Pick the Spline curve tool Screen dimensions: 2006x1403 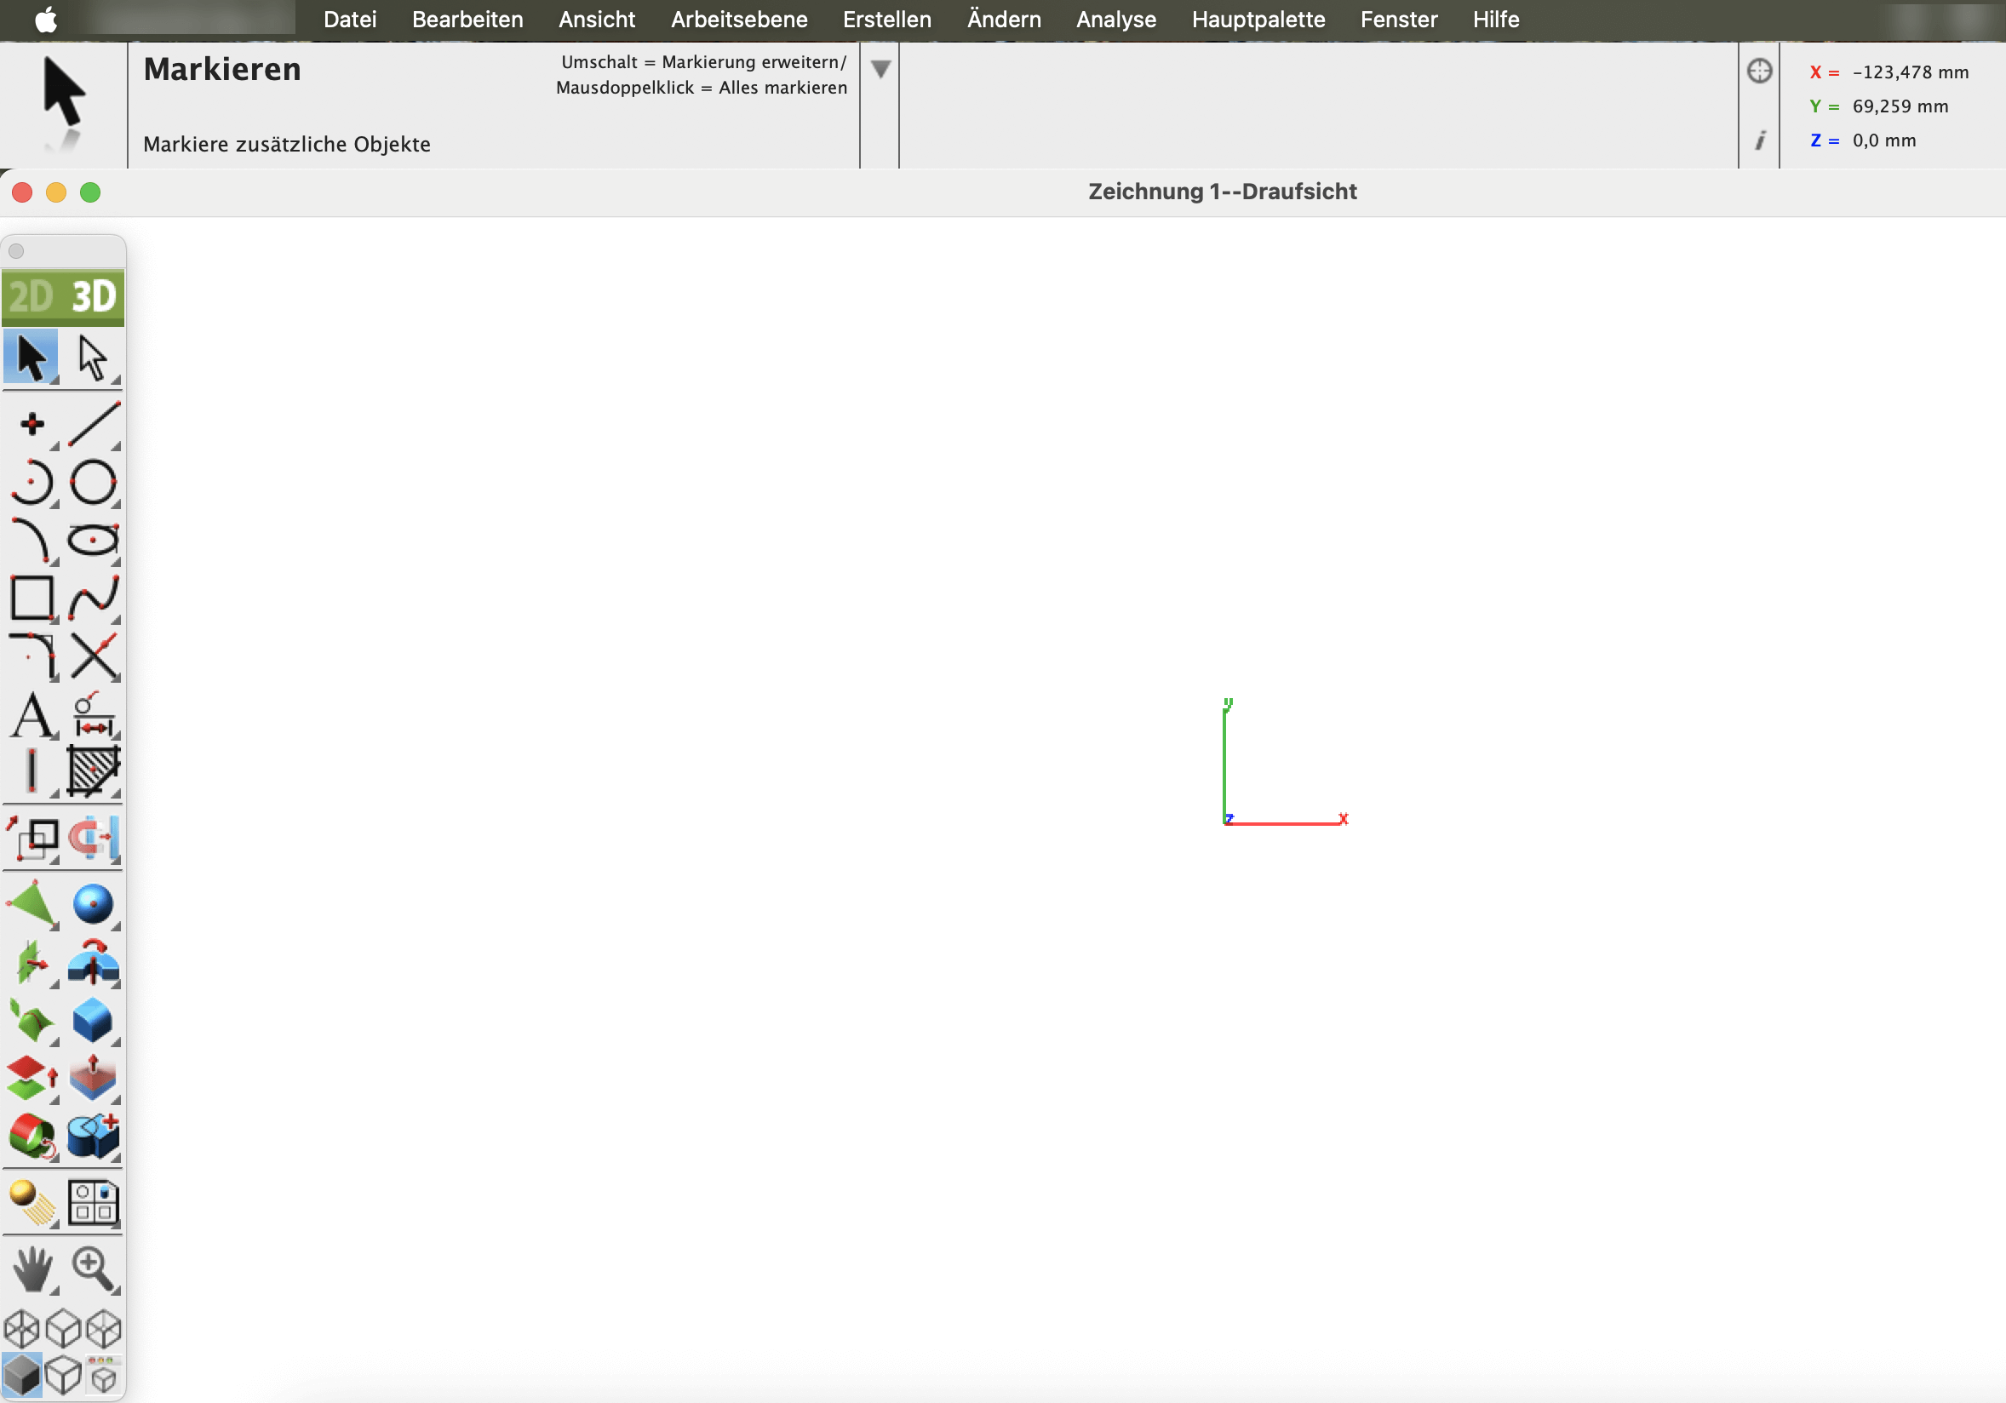(94, 598)
